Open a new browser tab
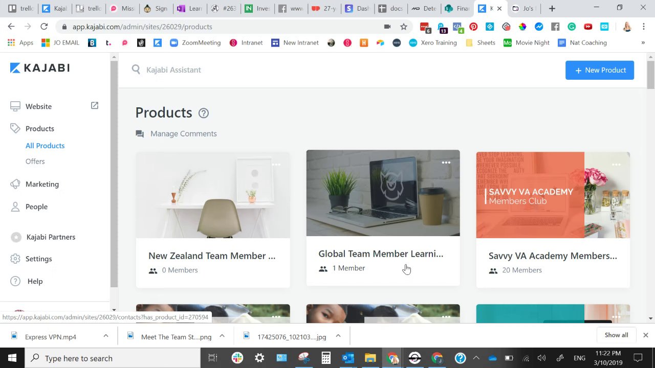Viewport: 655px width, 368px height. click(552, 8)
